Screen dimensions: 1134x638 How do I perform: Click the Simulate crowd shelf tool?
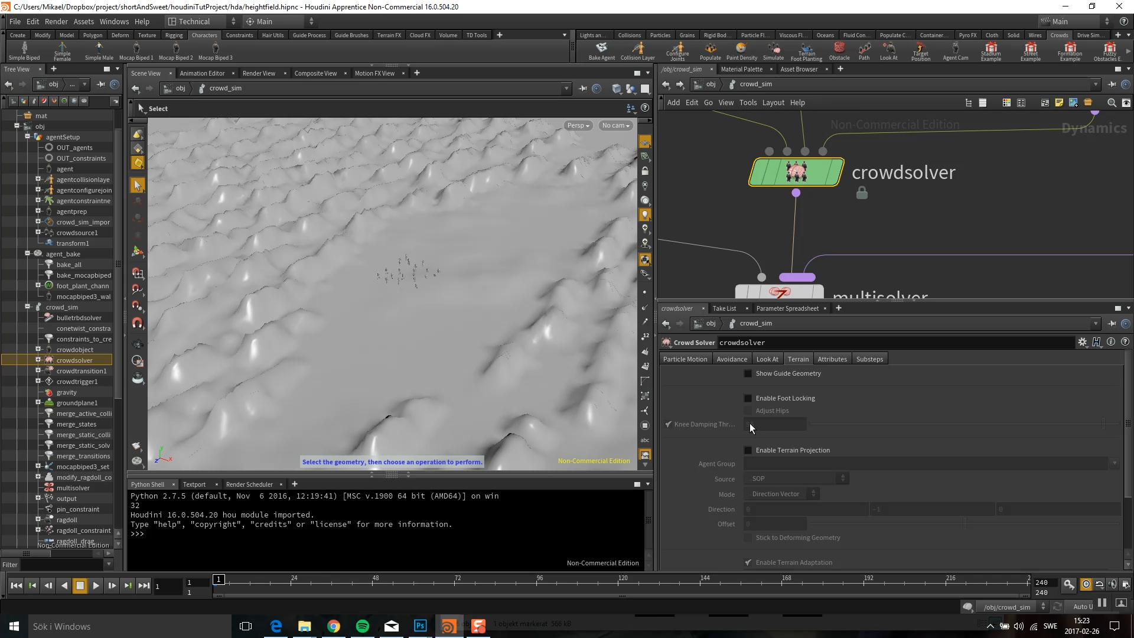tap(773, 51)
